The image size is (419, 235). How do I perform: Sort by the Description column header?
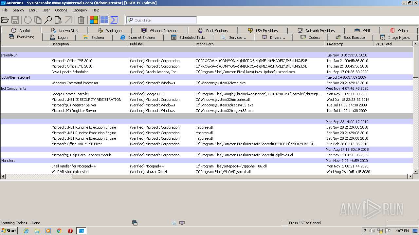pyautogui.click(x=89, y=44)
